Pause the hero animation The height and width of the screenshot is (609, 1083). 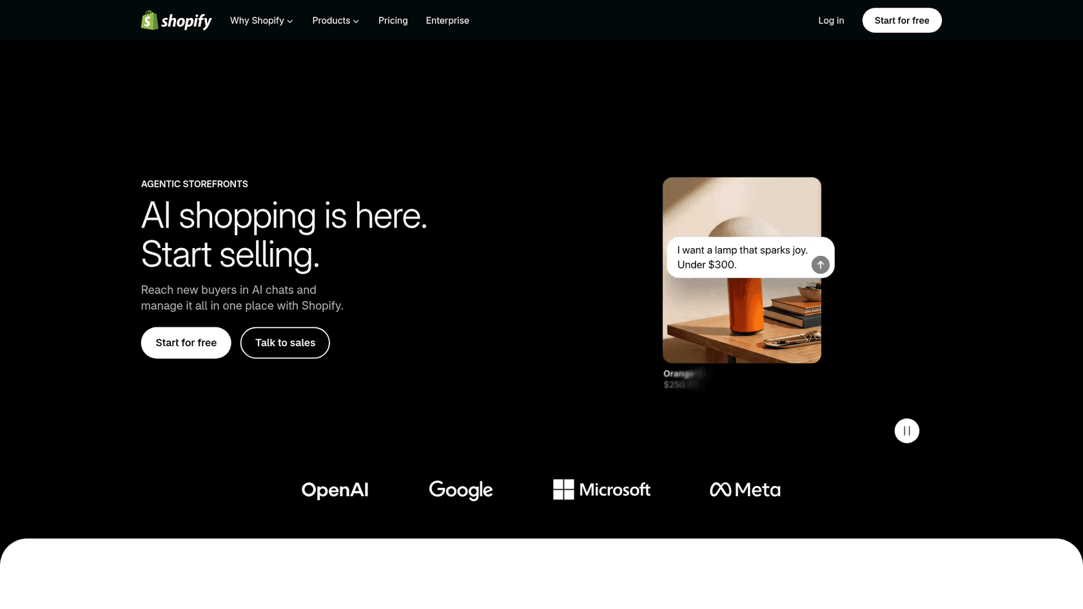907,430
